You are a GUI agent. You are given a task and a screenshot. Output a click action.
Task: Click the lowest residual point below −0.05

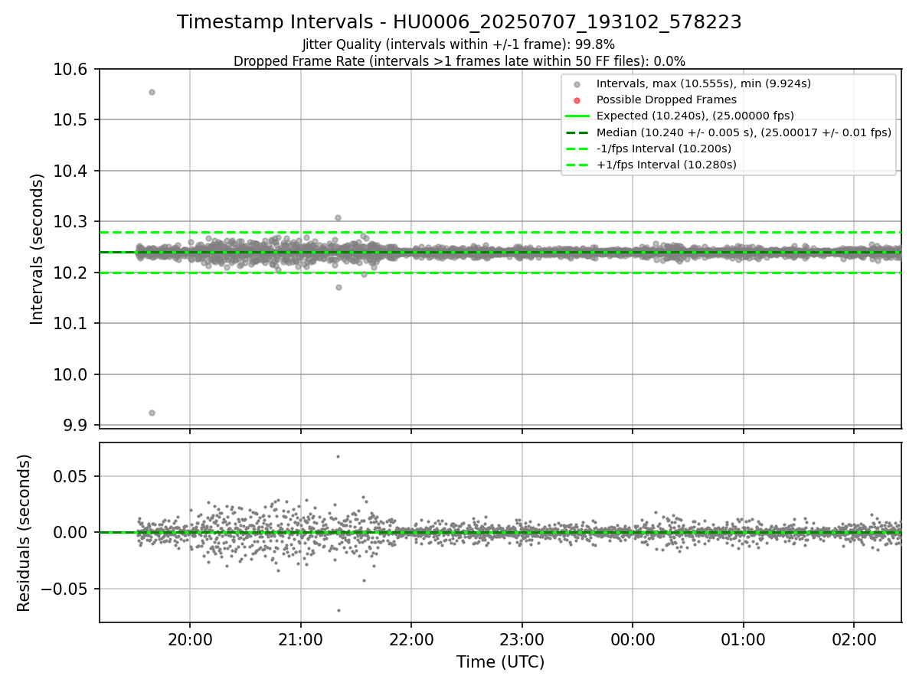(338, 610)
